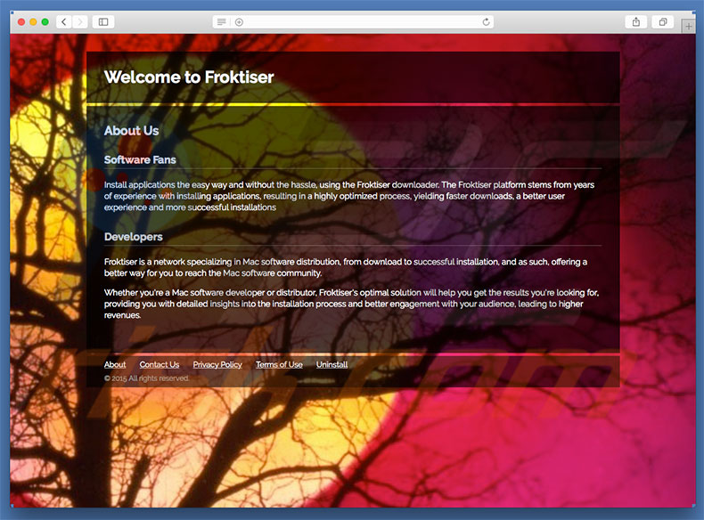Screen dimensions: 704x520
Task: Click the Welcome to Froktiser heading
Action: tap(189, 77)
